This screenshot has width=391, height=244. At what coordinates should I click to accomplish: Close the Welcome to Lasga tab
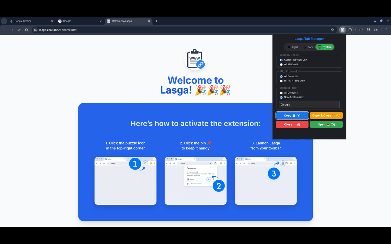coord(149,21)
